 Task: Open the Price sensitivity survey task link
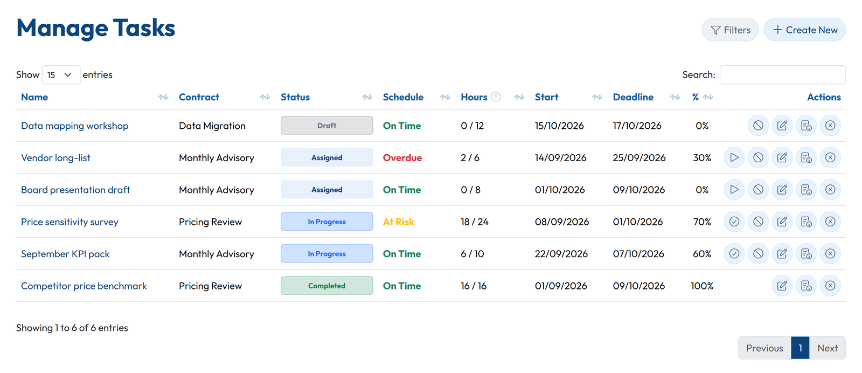point(69,222)
